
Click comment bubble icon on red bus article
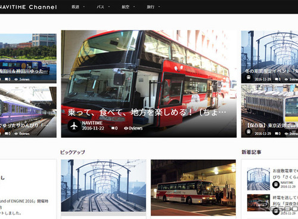113,128
